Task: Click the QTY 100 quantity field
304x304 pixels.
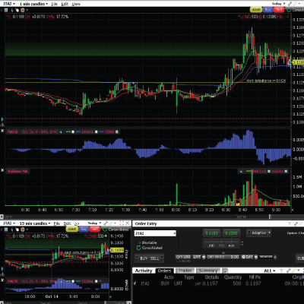Action: pyautogui.click(x=183, y=257)
